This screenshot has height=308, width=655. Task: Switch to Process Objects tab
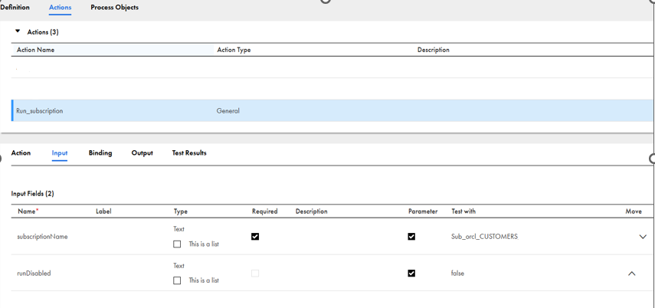pos(114,8)
